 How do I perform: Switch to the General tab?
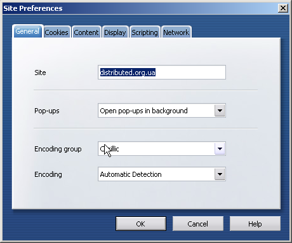tap(28, 31)
